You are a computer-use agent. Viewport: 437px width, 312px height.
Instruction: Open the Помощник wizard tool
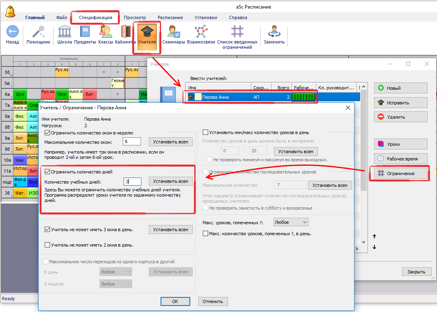(x=39, y=32)
